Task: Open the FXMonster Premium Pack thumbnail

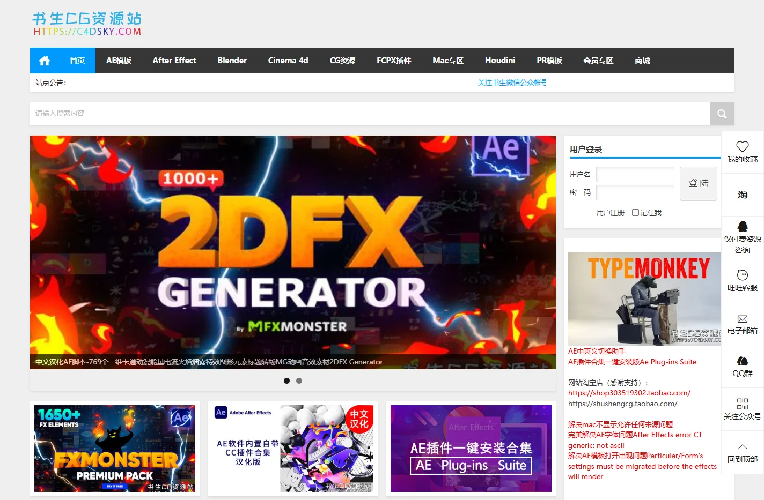Action: pyautogui.click(x=115, y=449)
